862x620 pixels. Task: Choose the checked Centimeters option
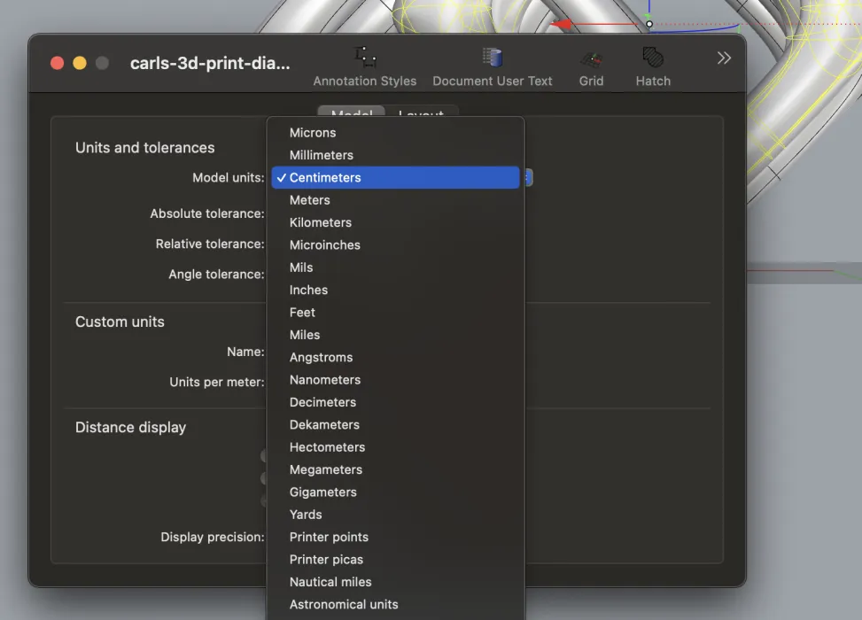click(x=396, y=177)
